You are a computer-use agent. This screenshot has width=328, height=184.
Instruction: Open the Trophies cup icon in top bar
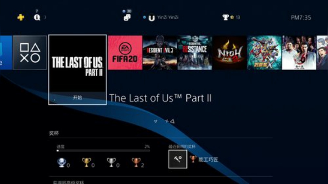[x=225, y=17]
